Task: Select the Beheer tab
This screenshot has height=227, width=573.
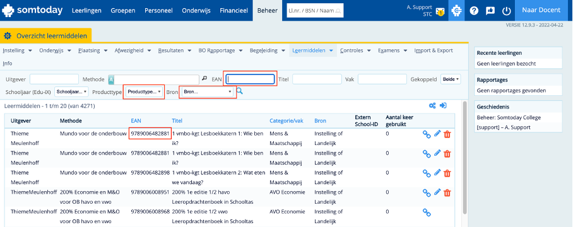Action: click(268, 11)
